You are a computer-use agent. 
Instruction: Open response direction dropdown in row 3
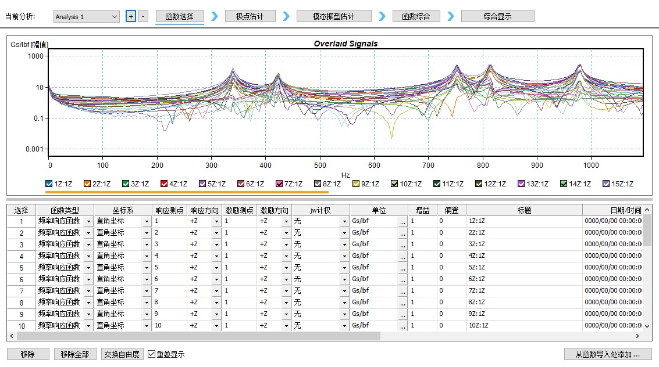coord(216,244)
